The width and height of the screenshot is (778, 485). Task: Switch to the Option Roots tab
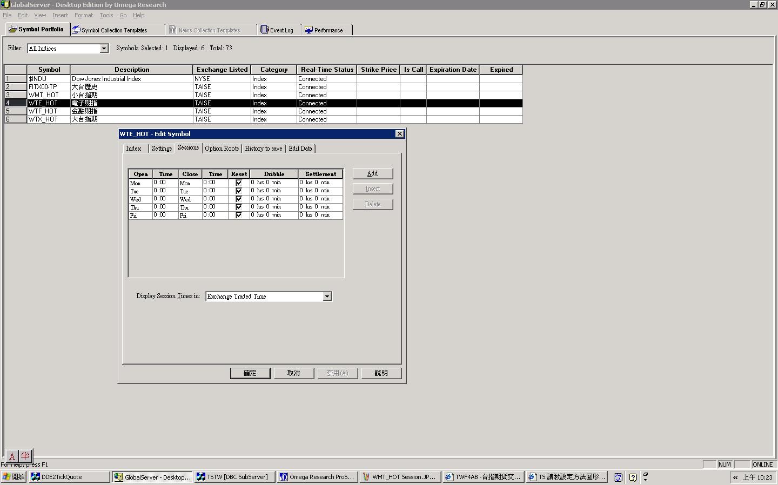pyautogui.click(x=222, y=149)
